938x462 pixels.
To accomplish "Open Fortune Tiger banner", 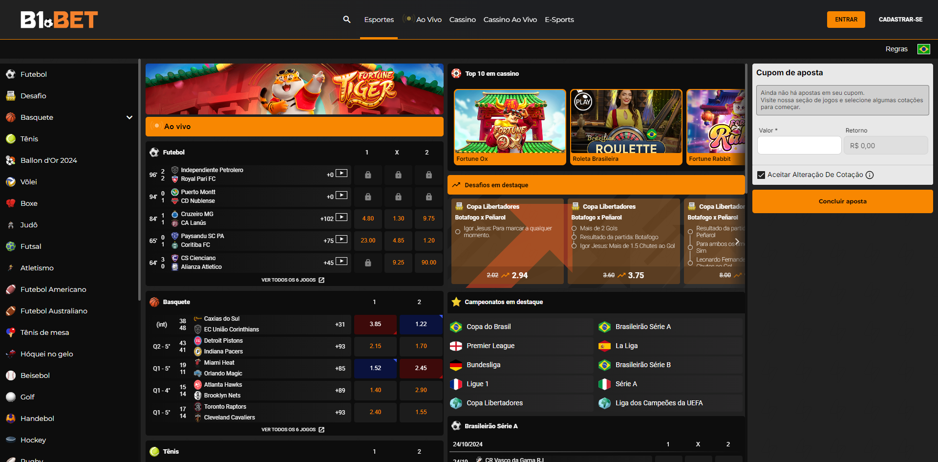I will [x=295, y=89].
